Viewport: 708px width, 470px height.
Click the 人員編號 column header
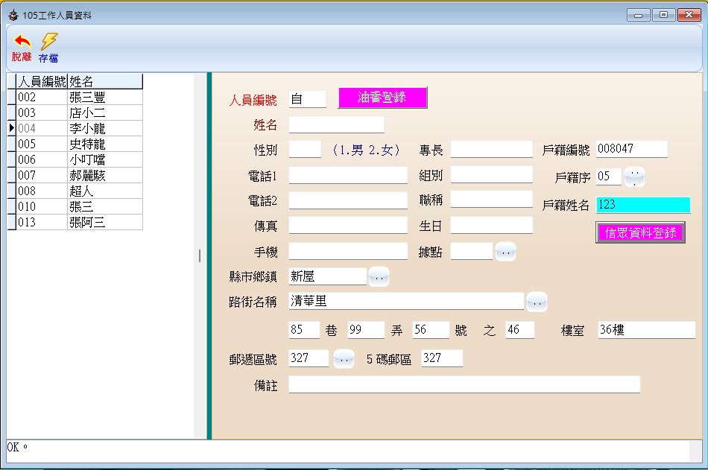click(x=42, y=81)
